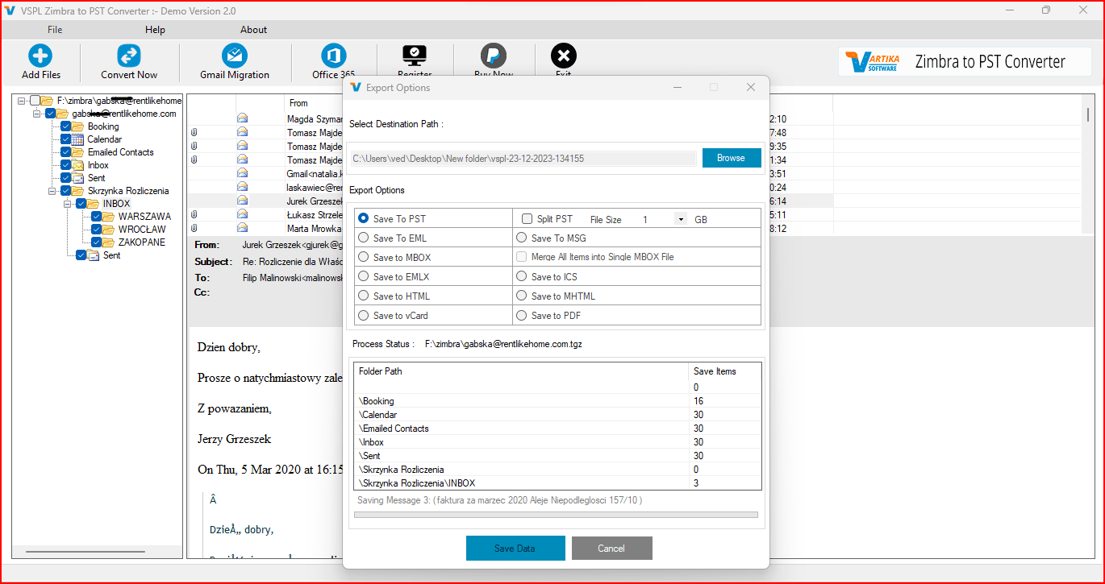Click the destination path field
1105x584 pixels.
pyautogui.click(x=523, y=159)
